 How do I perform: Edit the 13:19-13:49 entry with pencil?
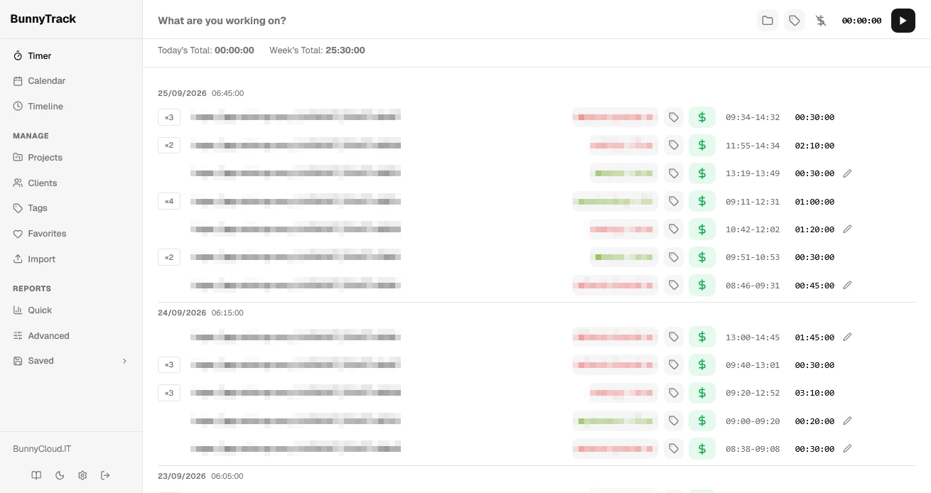tap(847, 173)
